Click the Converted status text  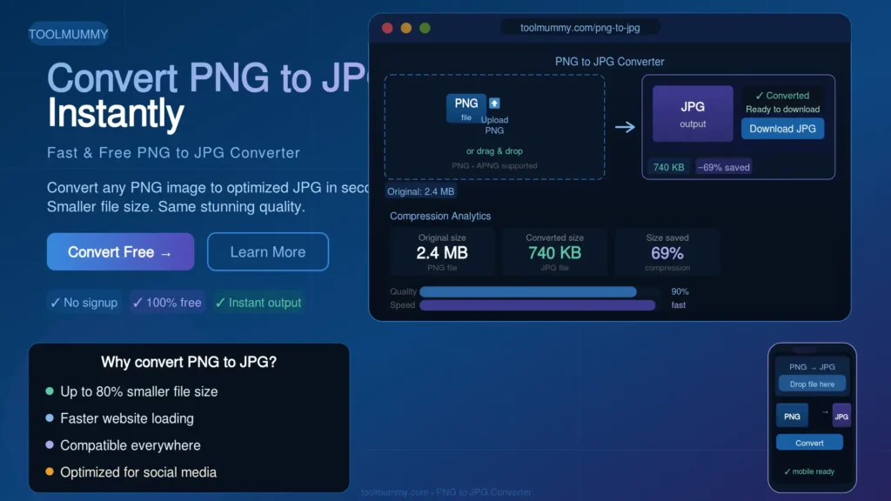[x=782, y=96]
